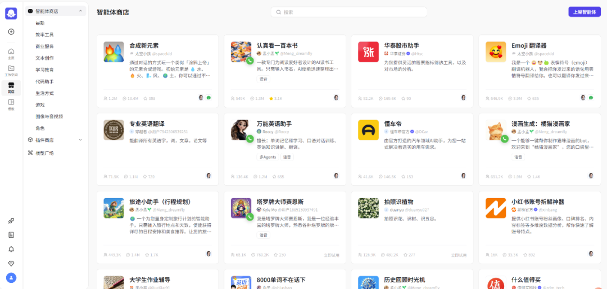Click the 8000单词不在话下 title
This screenshot has height=289, width=607.
point(281,279)
